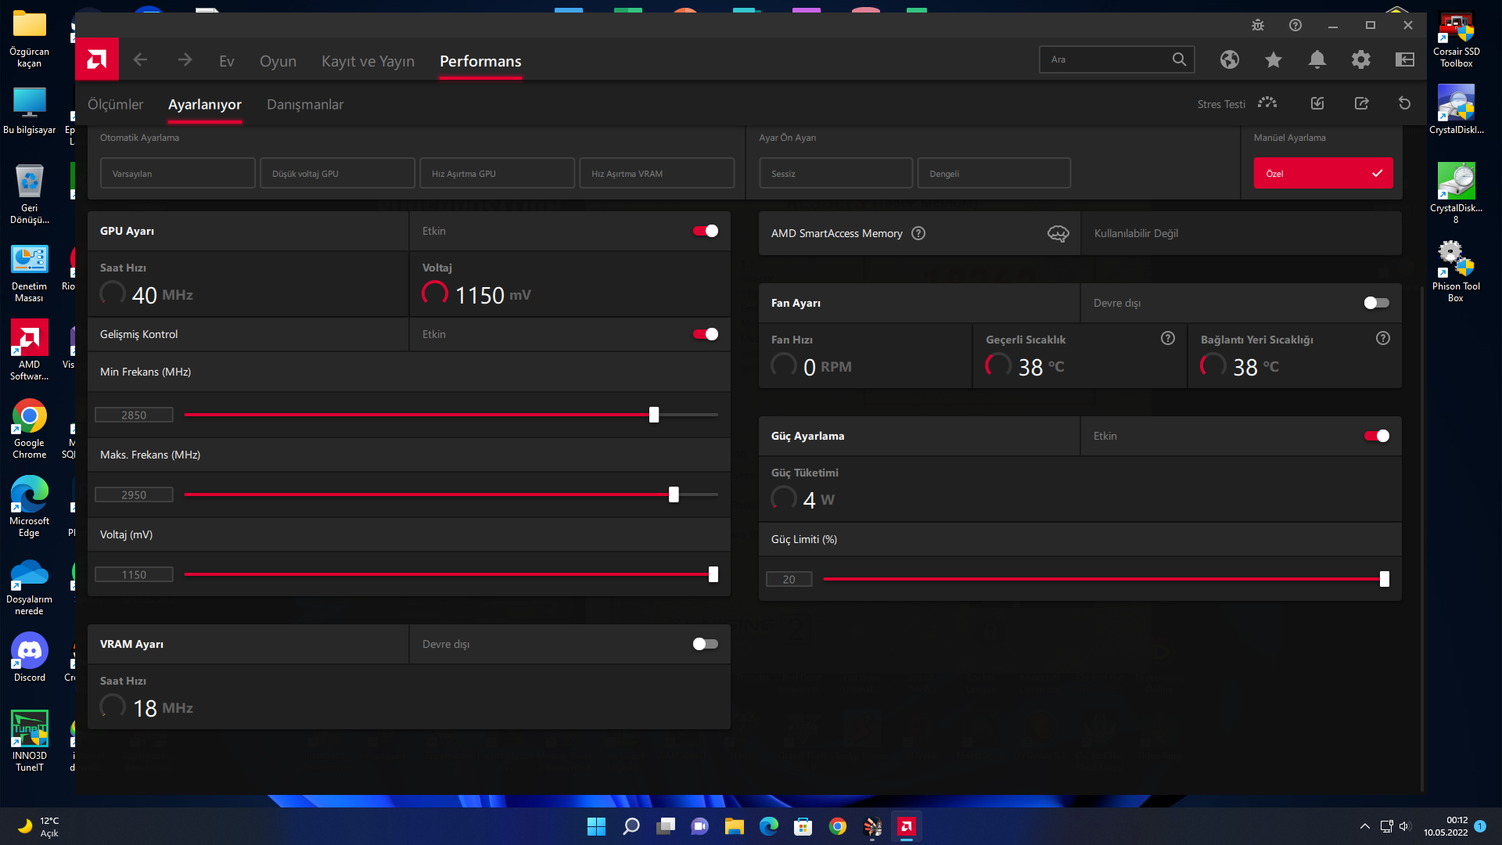Choose the Hız Aşırtma GPU preset

(497, 173)
